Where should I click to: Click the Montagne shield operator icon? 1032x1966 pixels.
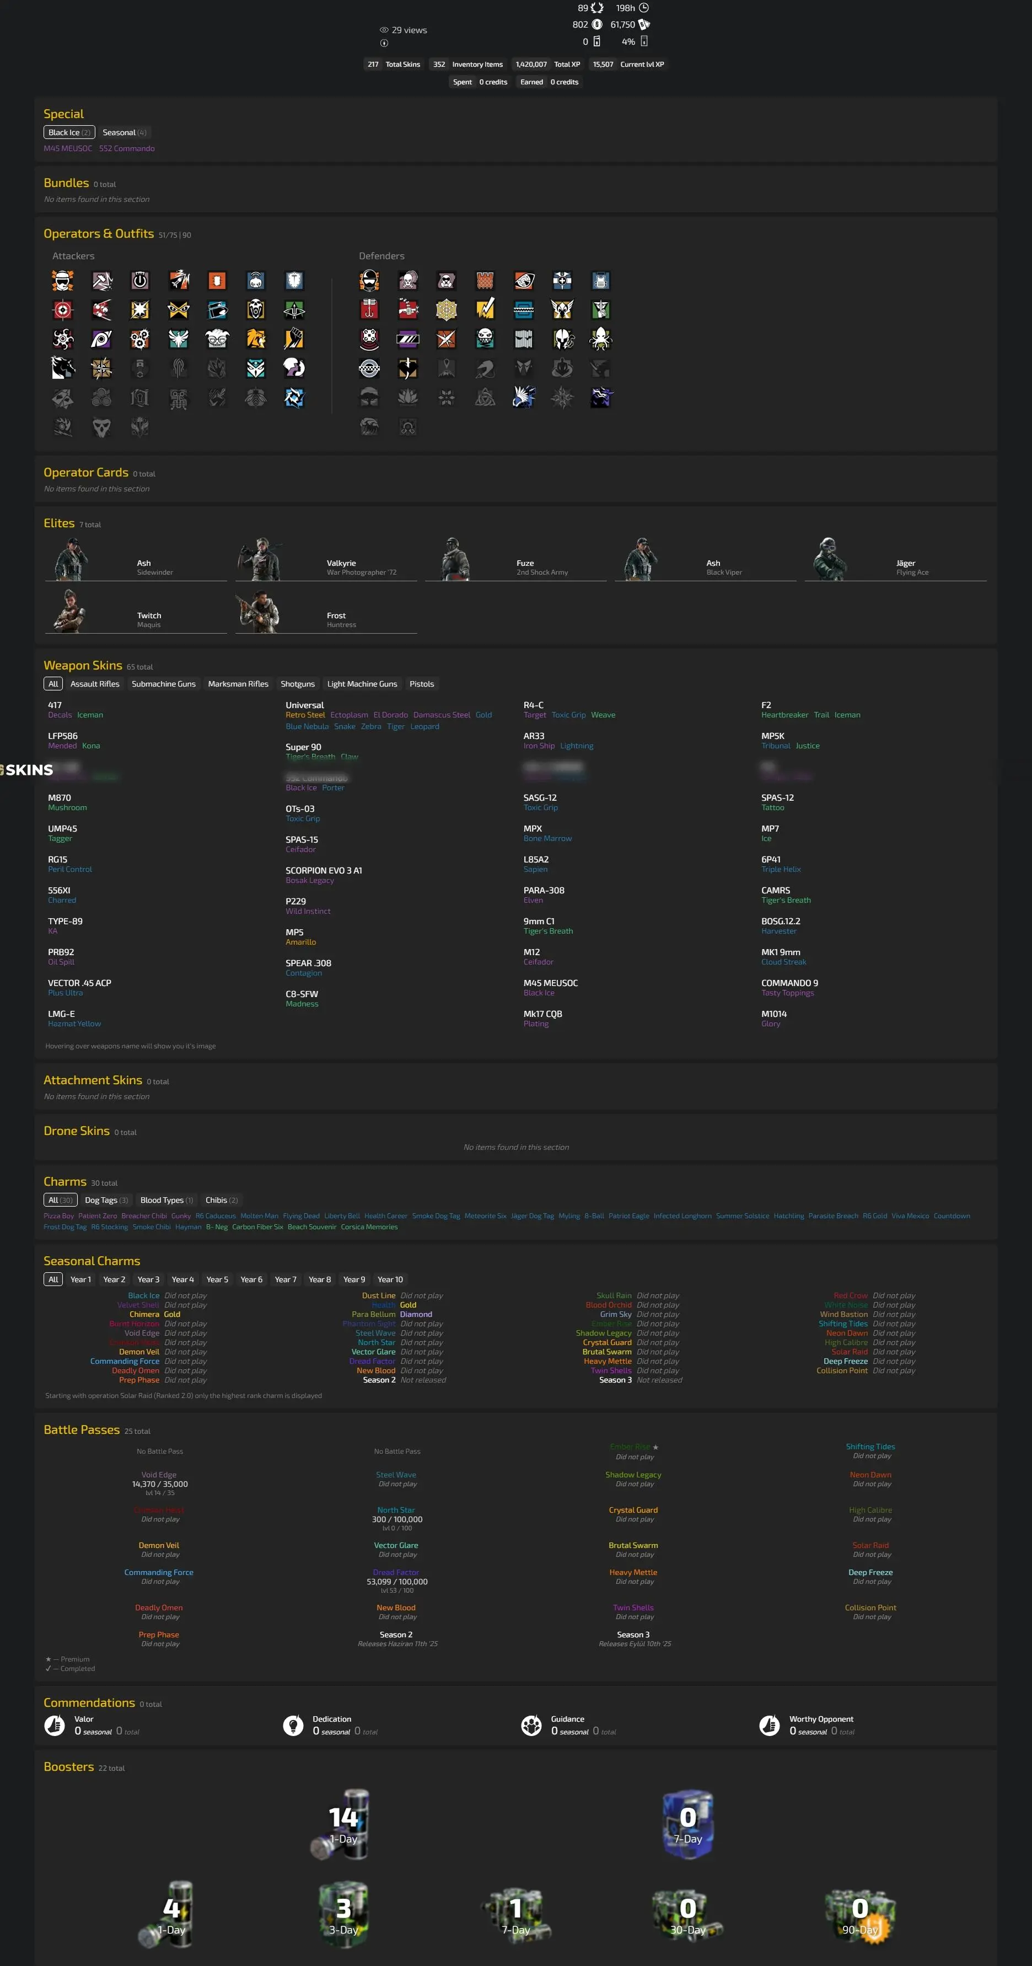[294, 281]
